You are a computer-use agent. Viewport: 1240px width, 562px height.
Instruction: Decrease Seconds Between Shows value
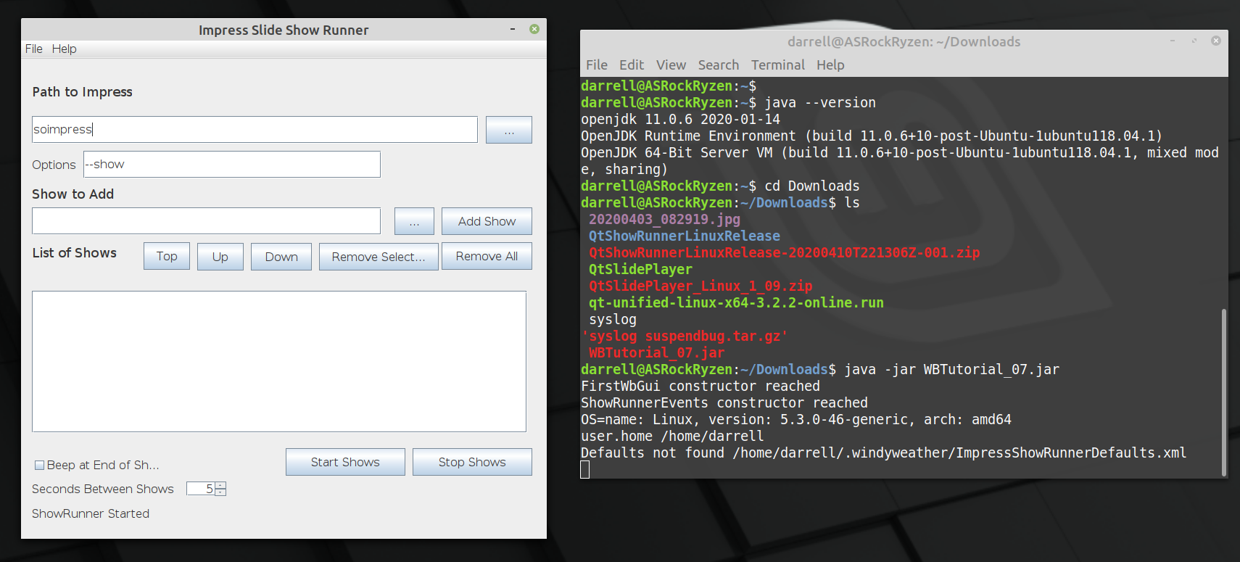coord(220,492)
